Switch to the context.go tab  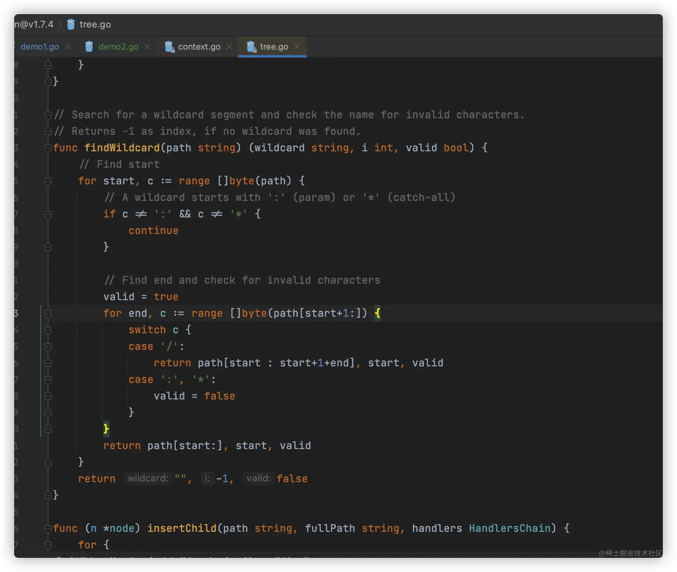click(x=199, y=46)
